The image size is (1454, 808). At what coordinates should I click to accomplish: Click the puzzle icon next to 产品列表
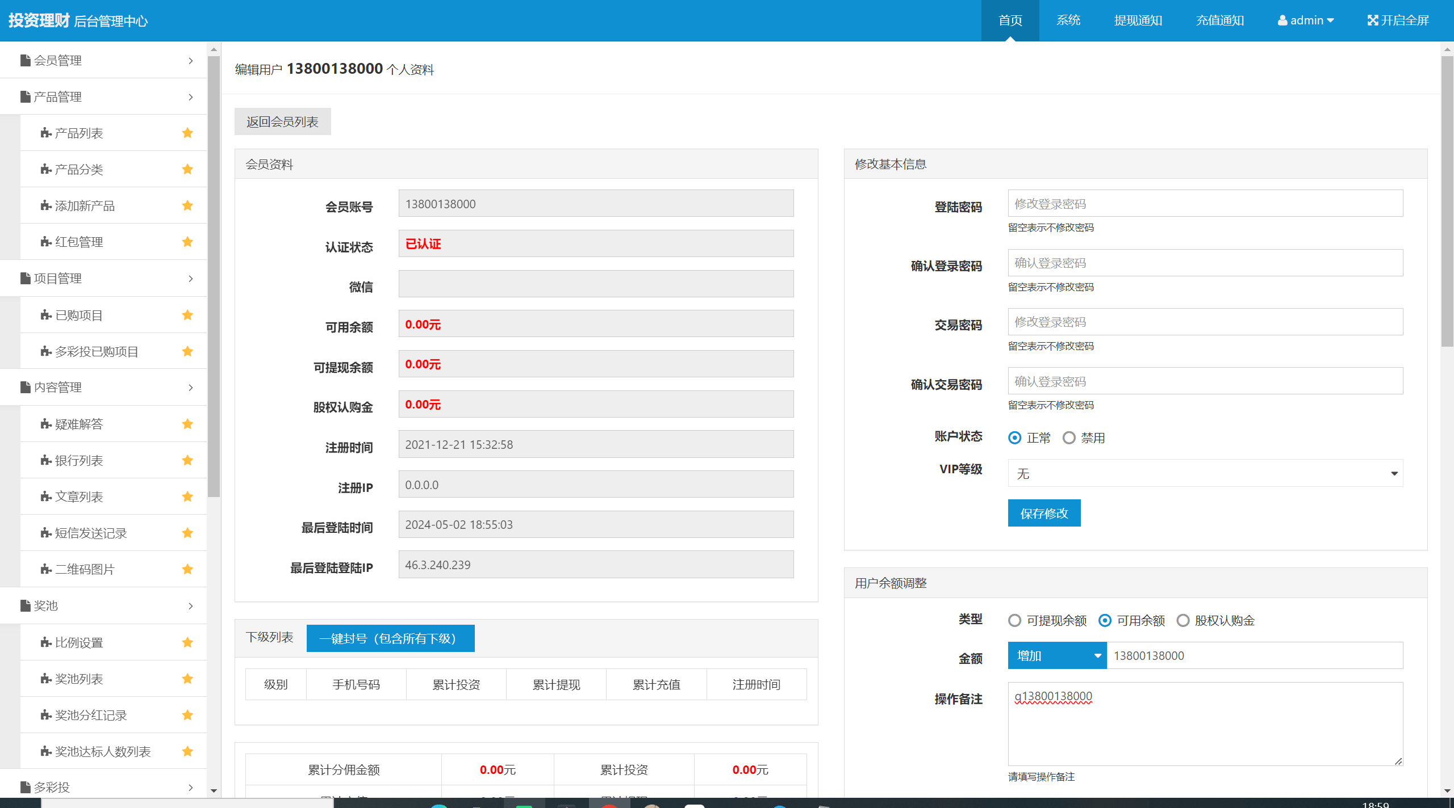pos(46,133)
